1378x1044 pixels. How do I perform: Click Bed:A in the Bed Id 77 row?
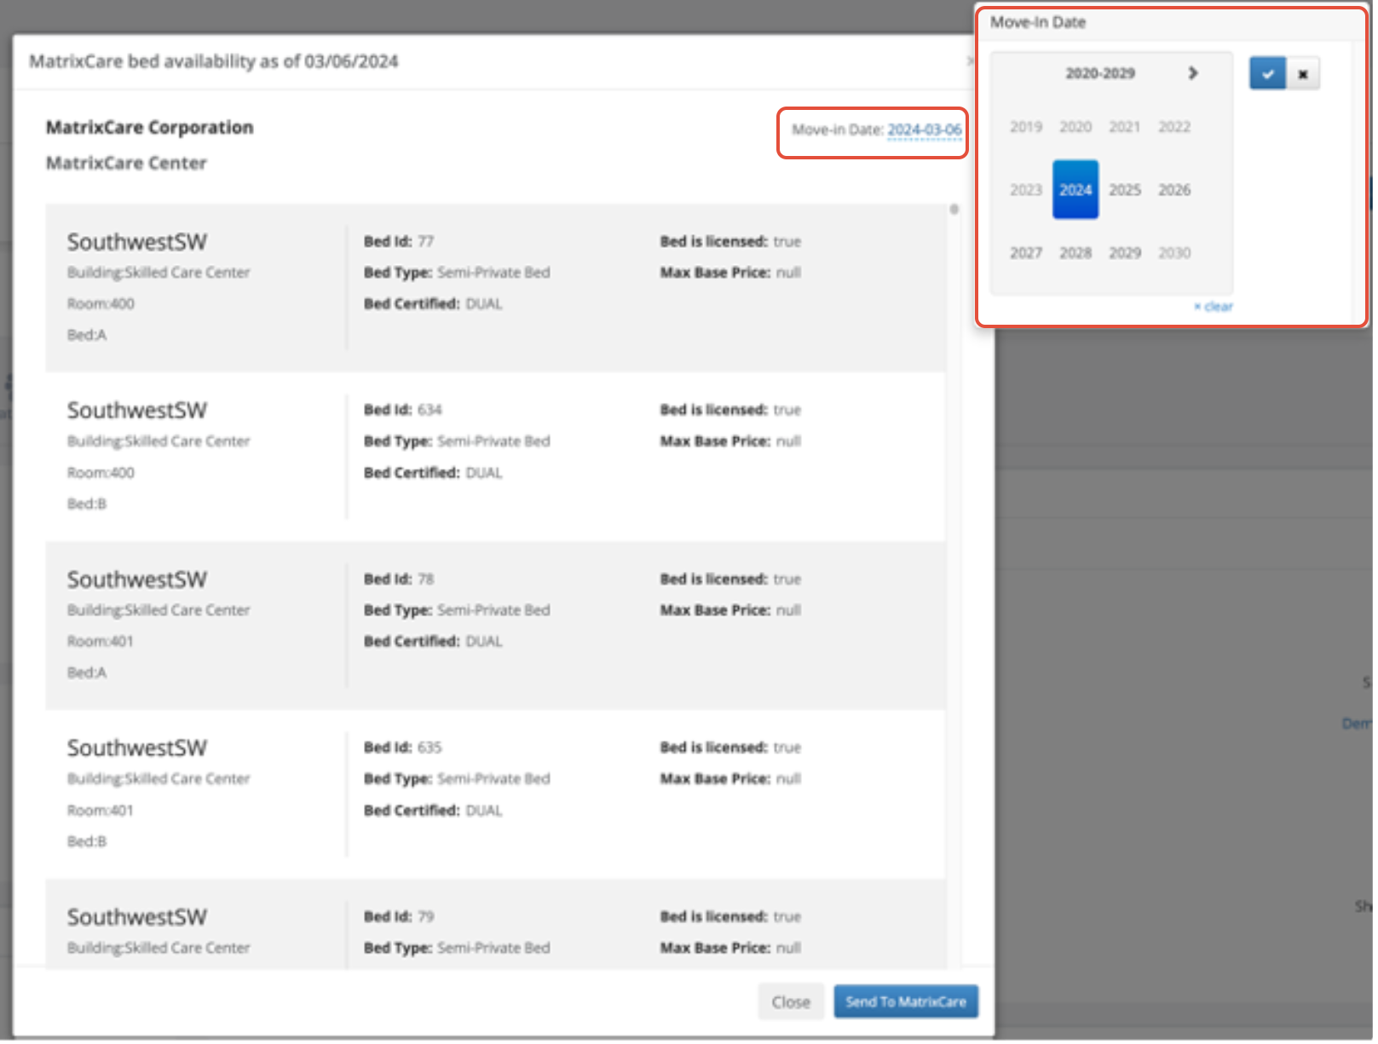tap(87, 337)
